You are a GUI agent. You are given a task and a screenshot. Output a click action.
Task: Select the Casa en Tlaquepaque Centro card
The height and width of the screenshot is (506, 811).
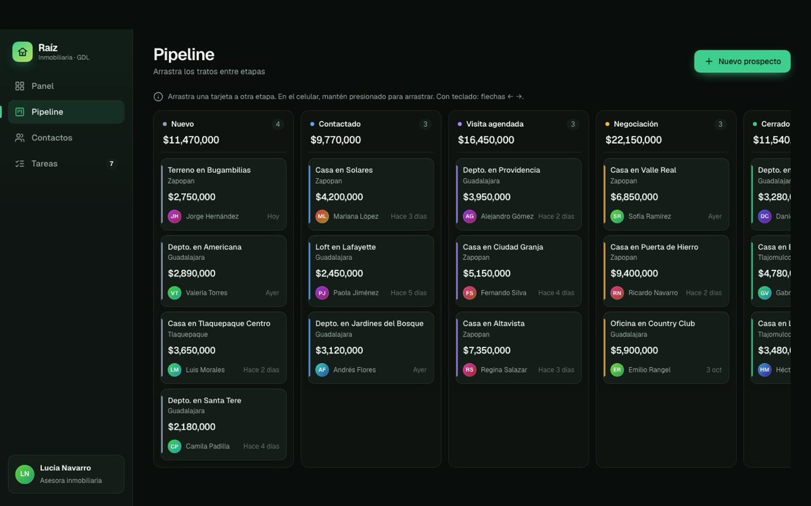coord(224,348)
